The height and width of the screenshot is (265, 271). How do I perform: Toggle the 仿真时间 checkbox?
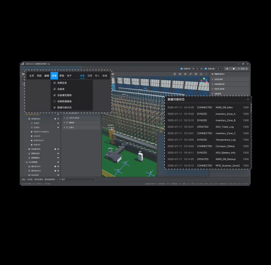(x=182, y=69)
